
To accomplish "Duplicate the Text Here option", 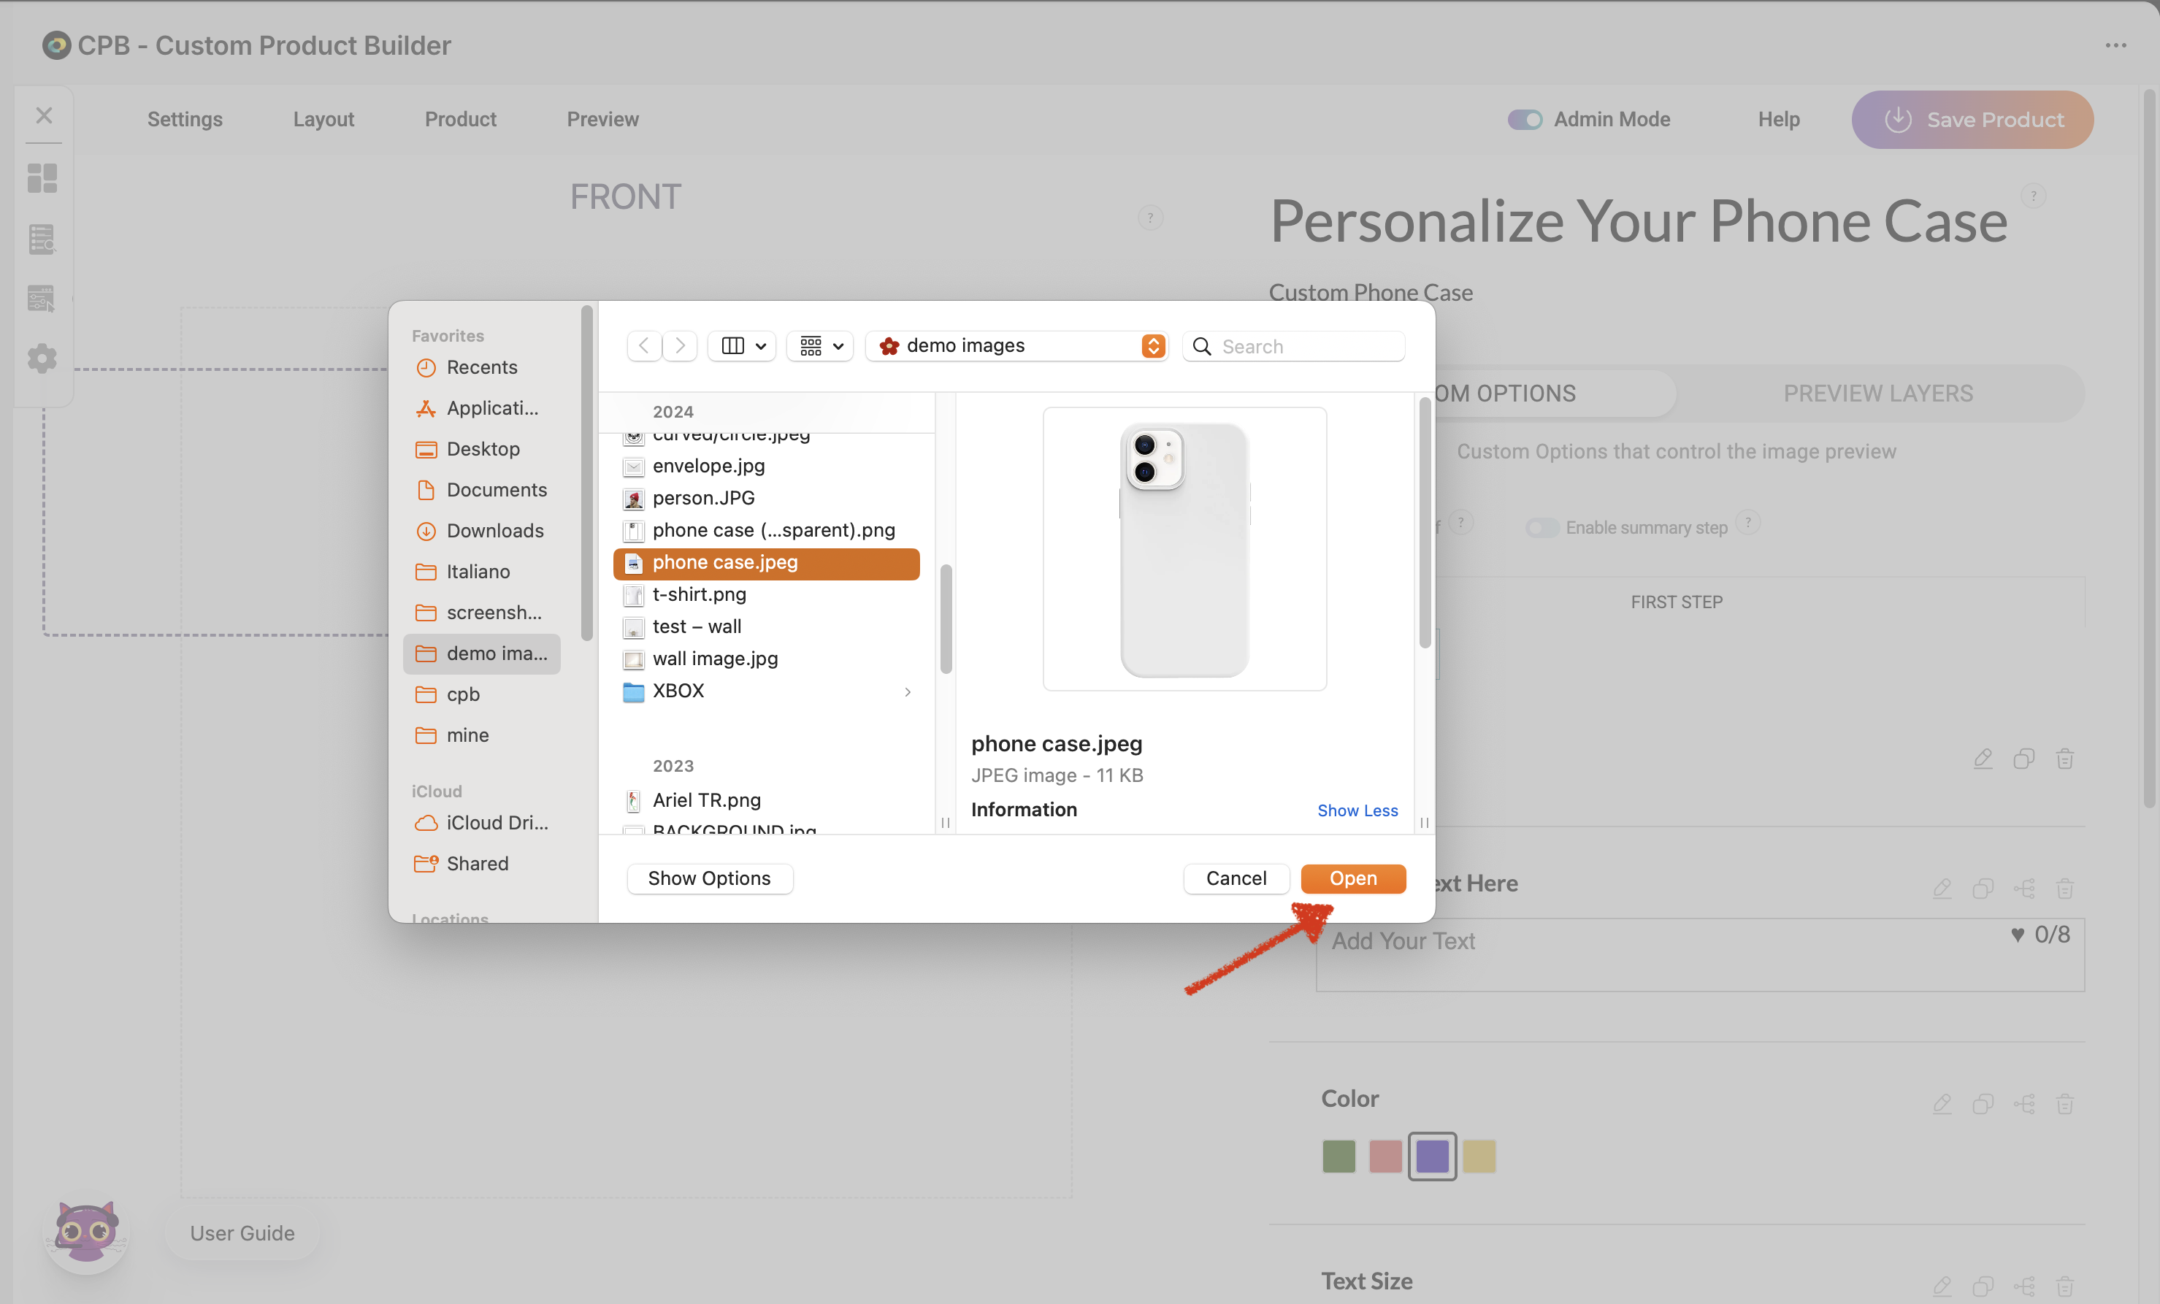I will tap(1983, 889).
